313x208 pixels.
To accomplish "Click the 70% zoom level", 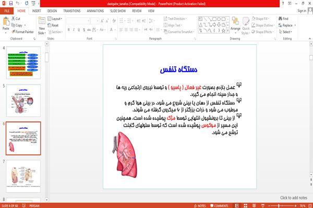I will click(x=302, y=205).
